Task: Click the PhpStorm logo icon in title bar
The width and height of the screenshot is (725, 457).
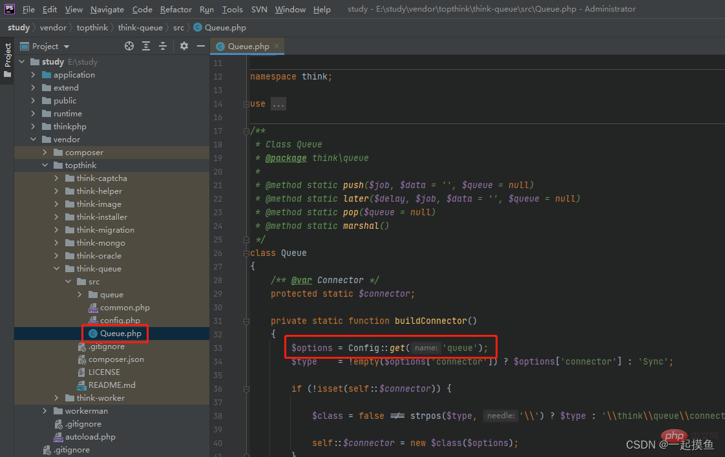Action: point(10,9)
